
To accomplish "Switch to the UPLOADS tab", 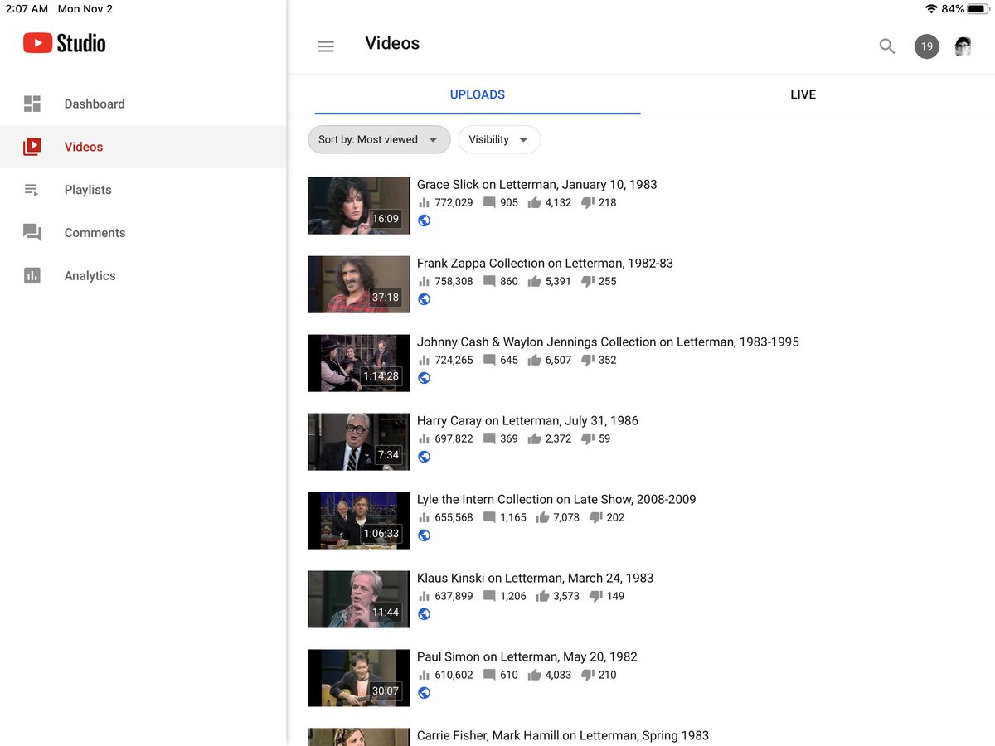I will [478, 94].
